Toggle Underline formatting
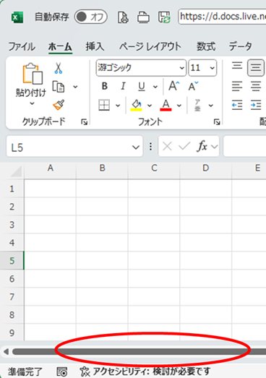The image size is (266, 378). coord(142,86)
